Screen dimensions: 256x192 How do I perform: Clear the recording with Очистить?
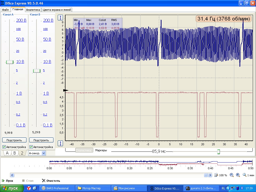(x=51, y=180)
